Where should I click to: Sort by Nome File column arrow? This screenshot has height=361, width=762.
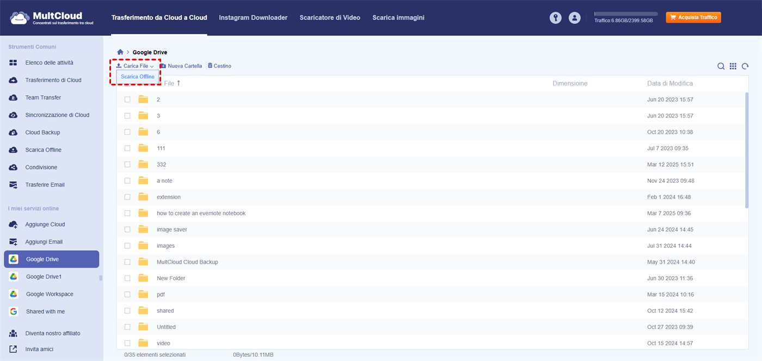pos(179,83)
